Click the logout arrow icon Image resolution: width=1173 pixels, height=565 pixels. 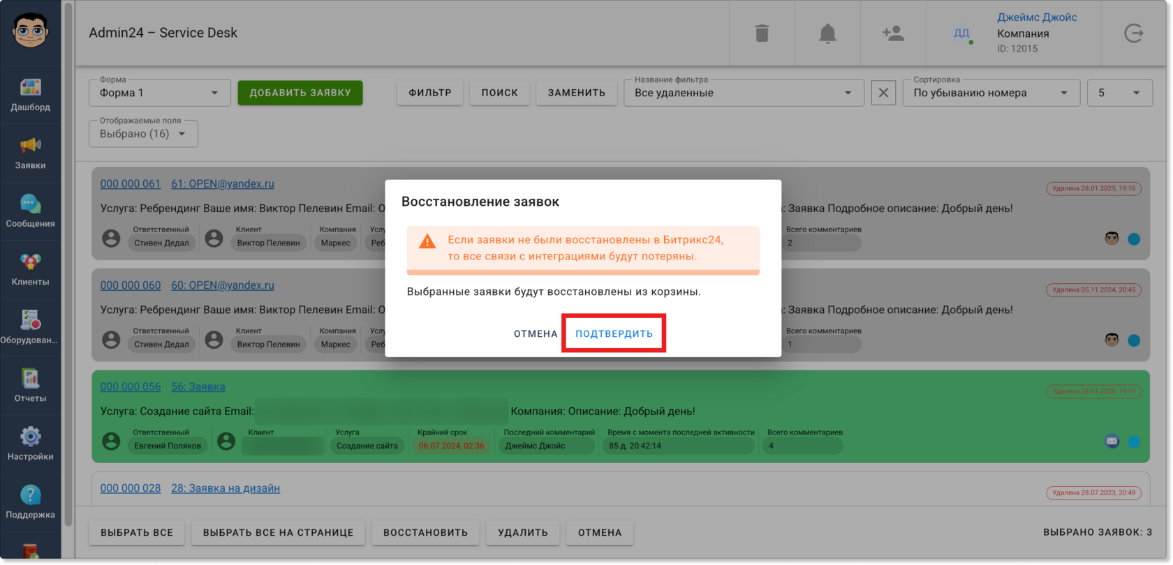pyautogui.click(x=1134, y=33)
